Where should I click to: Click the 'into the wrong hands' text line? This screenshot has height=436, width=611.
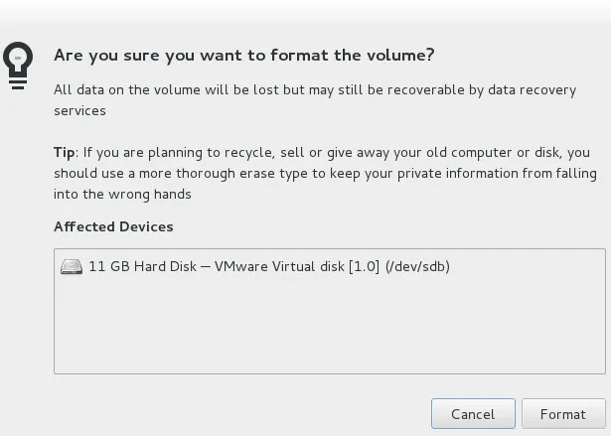click(x=122, y=195)
